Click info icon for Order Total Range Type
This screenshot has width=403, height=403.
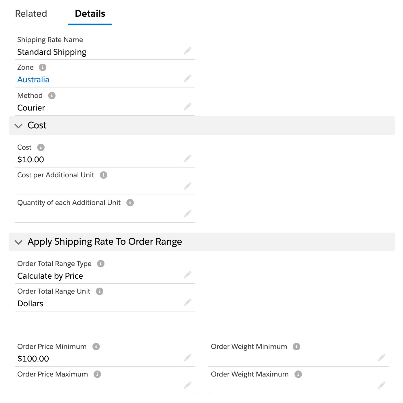point(101,264)
